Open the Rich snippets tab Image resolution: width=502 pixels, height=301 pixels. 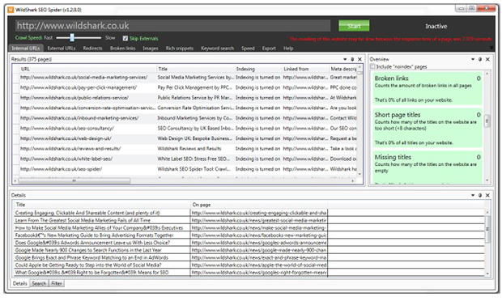coord(180,49)
